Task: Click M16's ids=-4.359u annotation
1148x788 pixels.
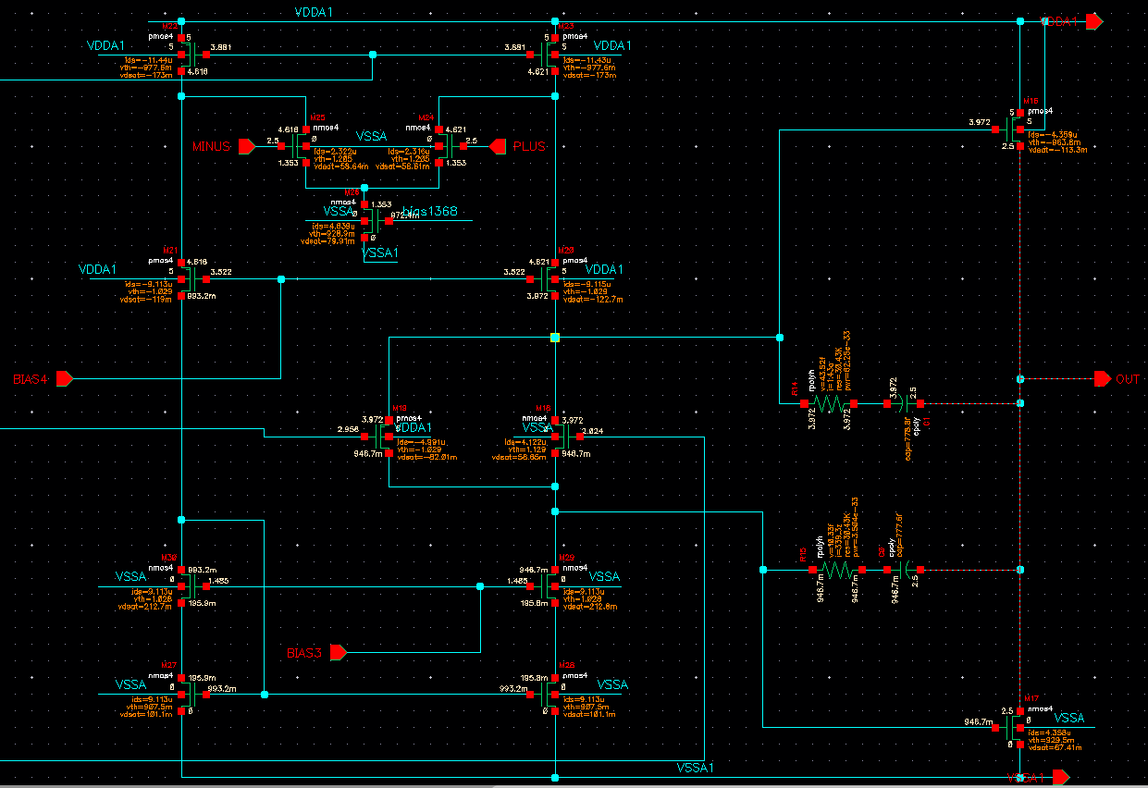Action: [1054, 134]
